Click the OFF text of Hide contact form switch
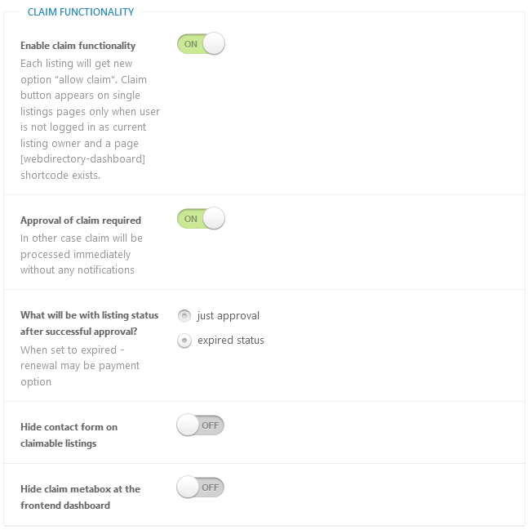Viewport: 528px width, 530px height. pyautogui.click(x=210, y=425)
